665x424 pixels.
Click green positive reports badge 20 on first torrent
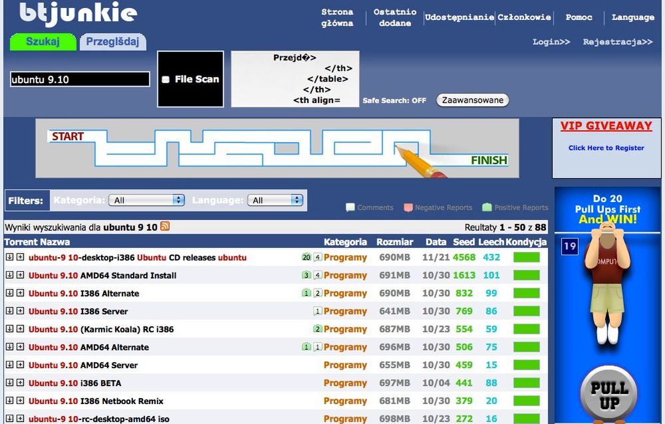click(x=306, y=257)
